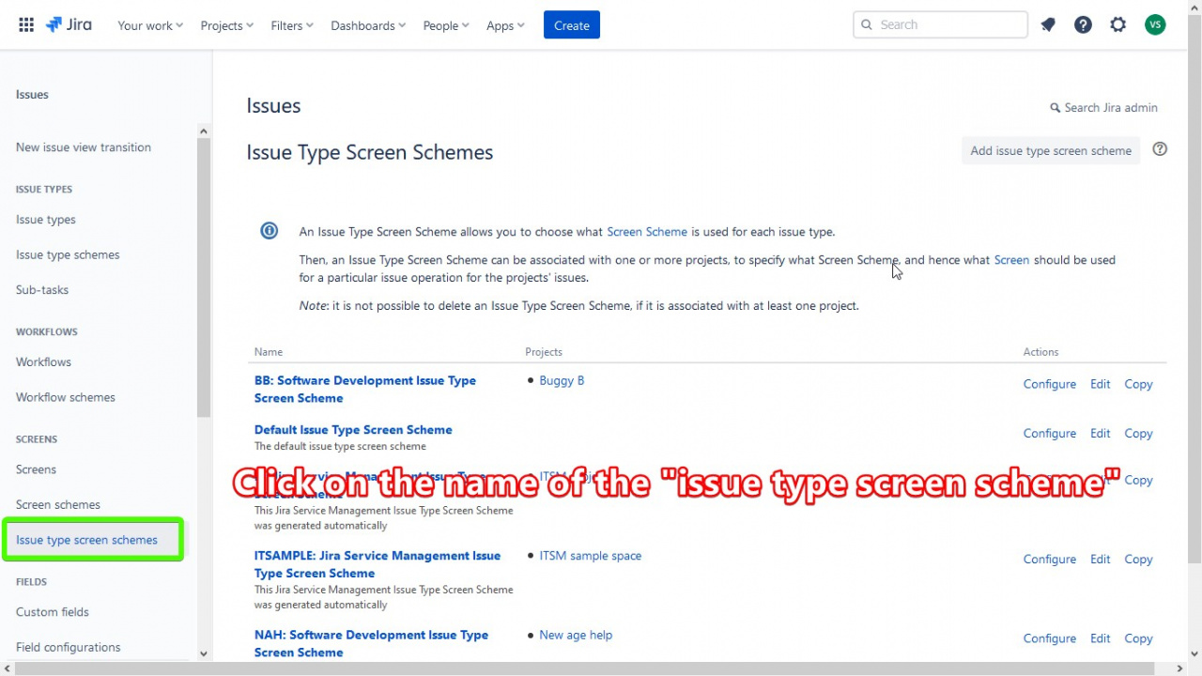Open the help question mark icon

[1083, 25]
